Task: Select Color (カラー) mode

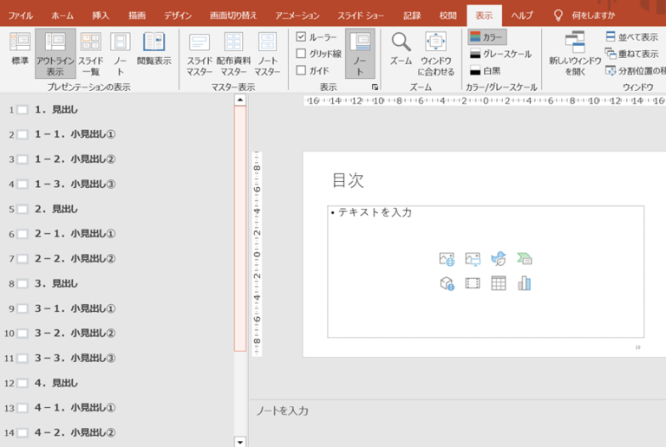Action: [x=486, y=37]
